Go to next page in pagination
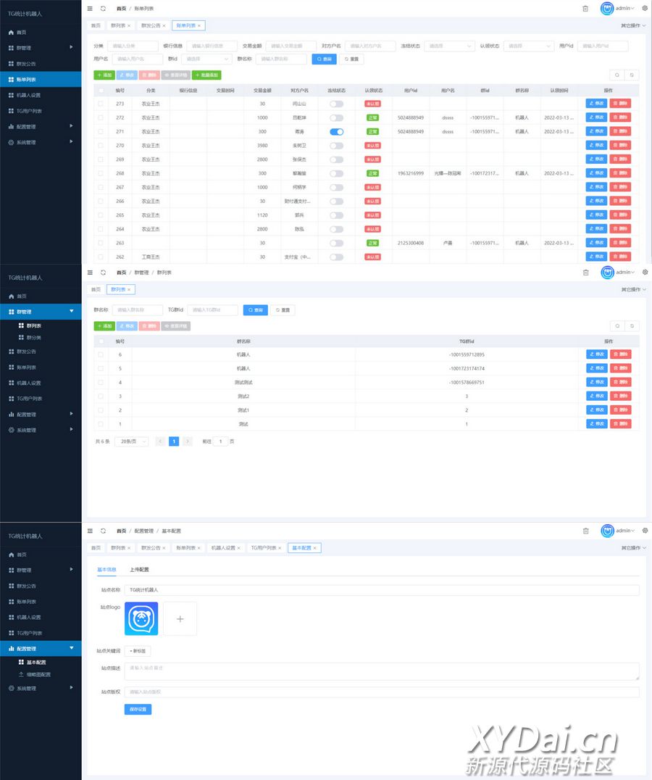The height and width of the screenshot is (780, 652). (188, 441)
